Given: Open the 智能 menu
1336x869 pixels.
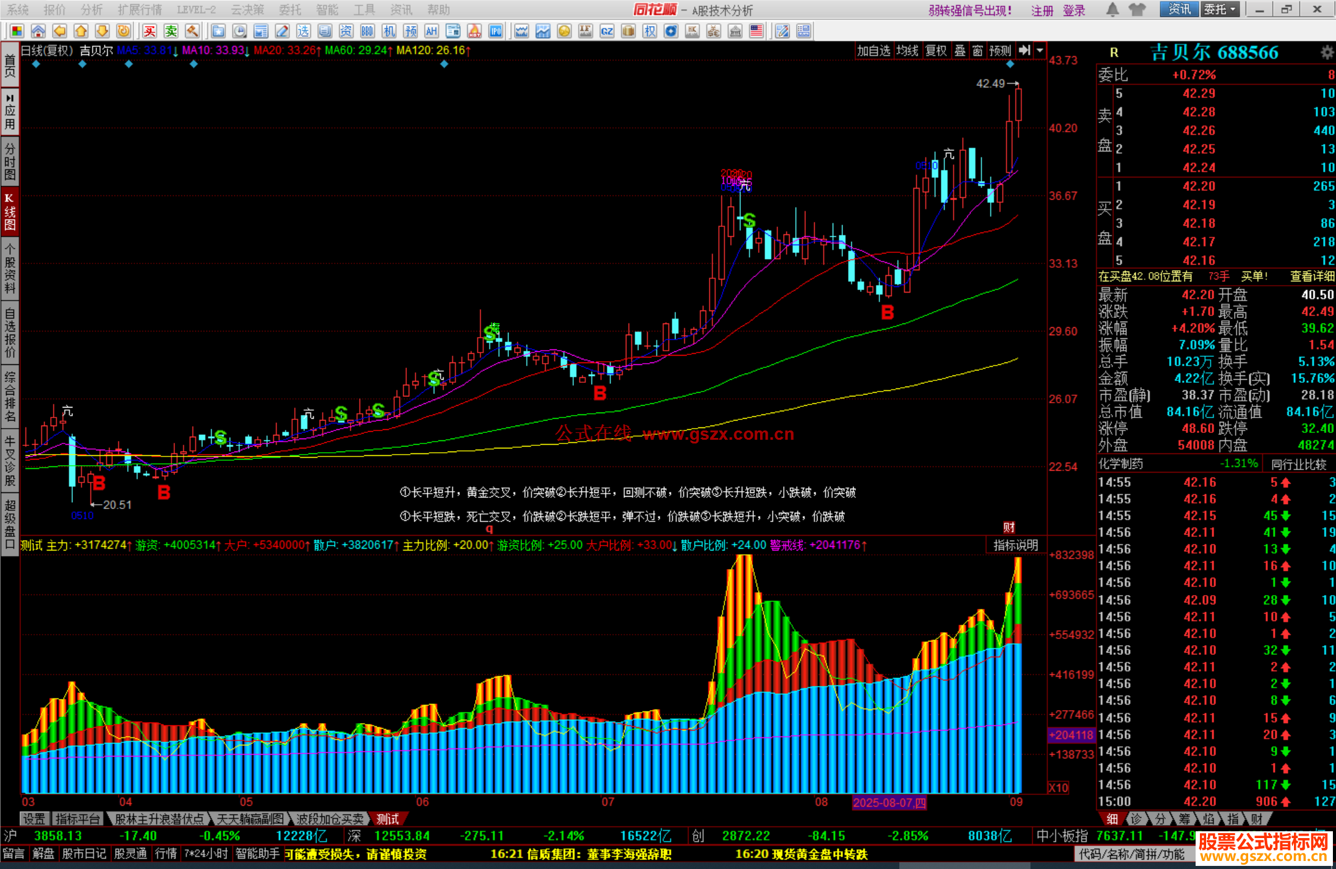Looking at the screenshot, I should pos(327,10).
